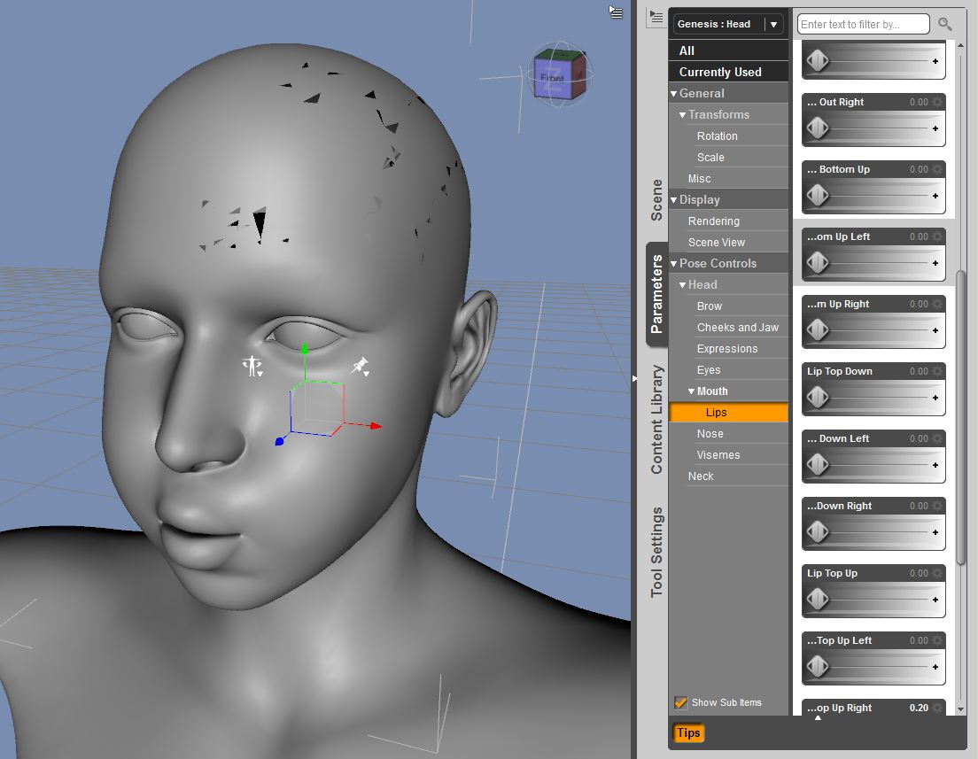Collapse the Head group
The width and height of the screenshot is (978, 759).
683,285
